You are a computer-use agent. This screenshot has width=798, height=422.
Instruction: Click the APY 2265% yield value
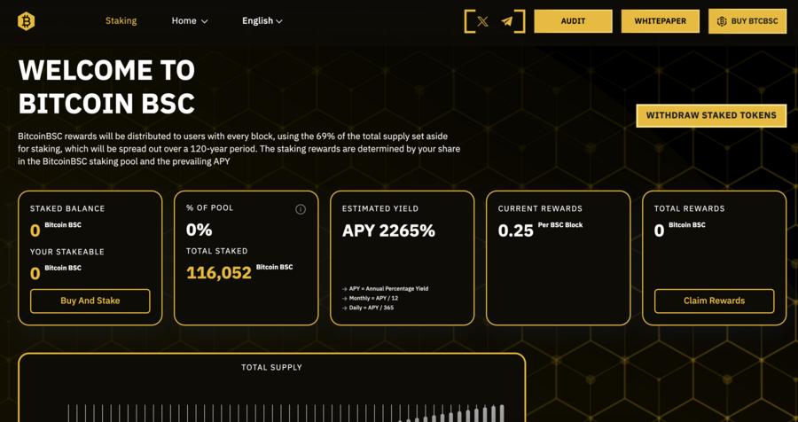pos(389,231)
